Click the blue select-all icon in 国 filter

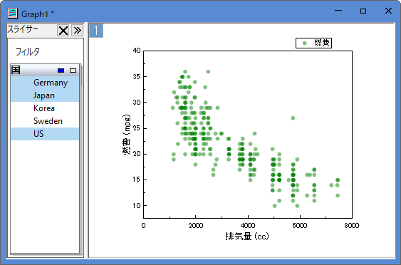61,71
